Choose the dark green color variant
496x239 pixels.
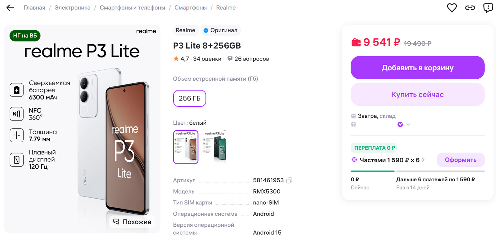pyautogui.click(x=215, y=147)
